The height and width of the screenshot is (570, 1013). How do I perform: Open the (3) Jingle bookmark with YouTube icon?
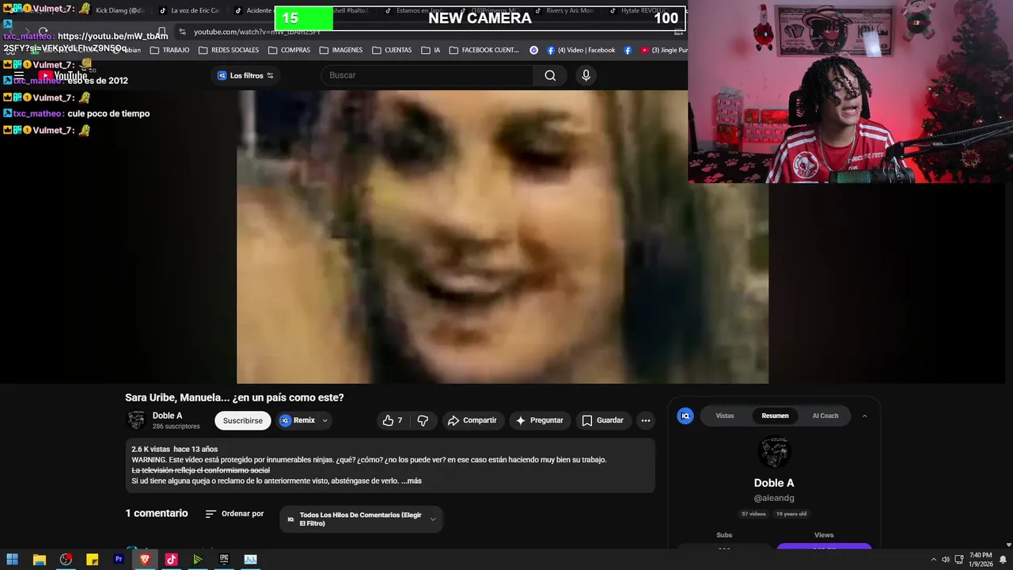664,50
